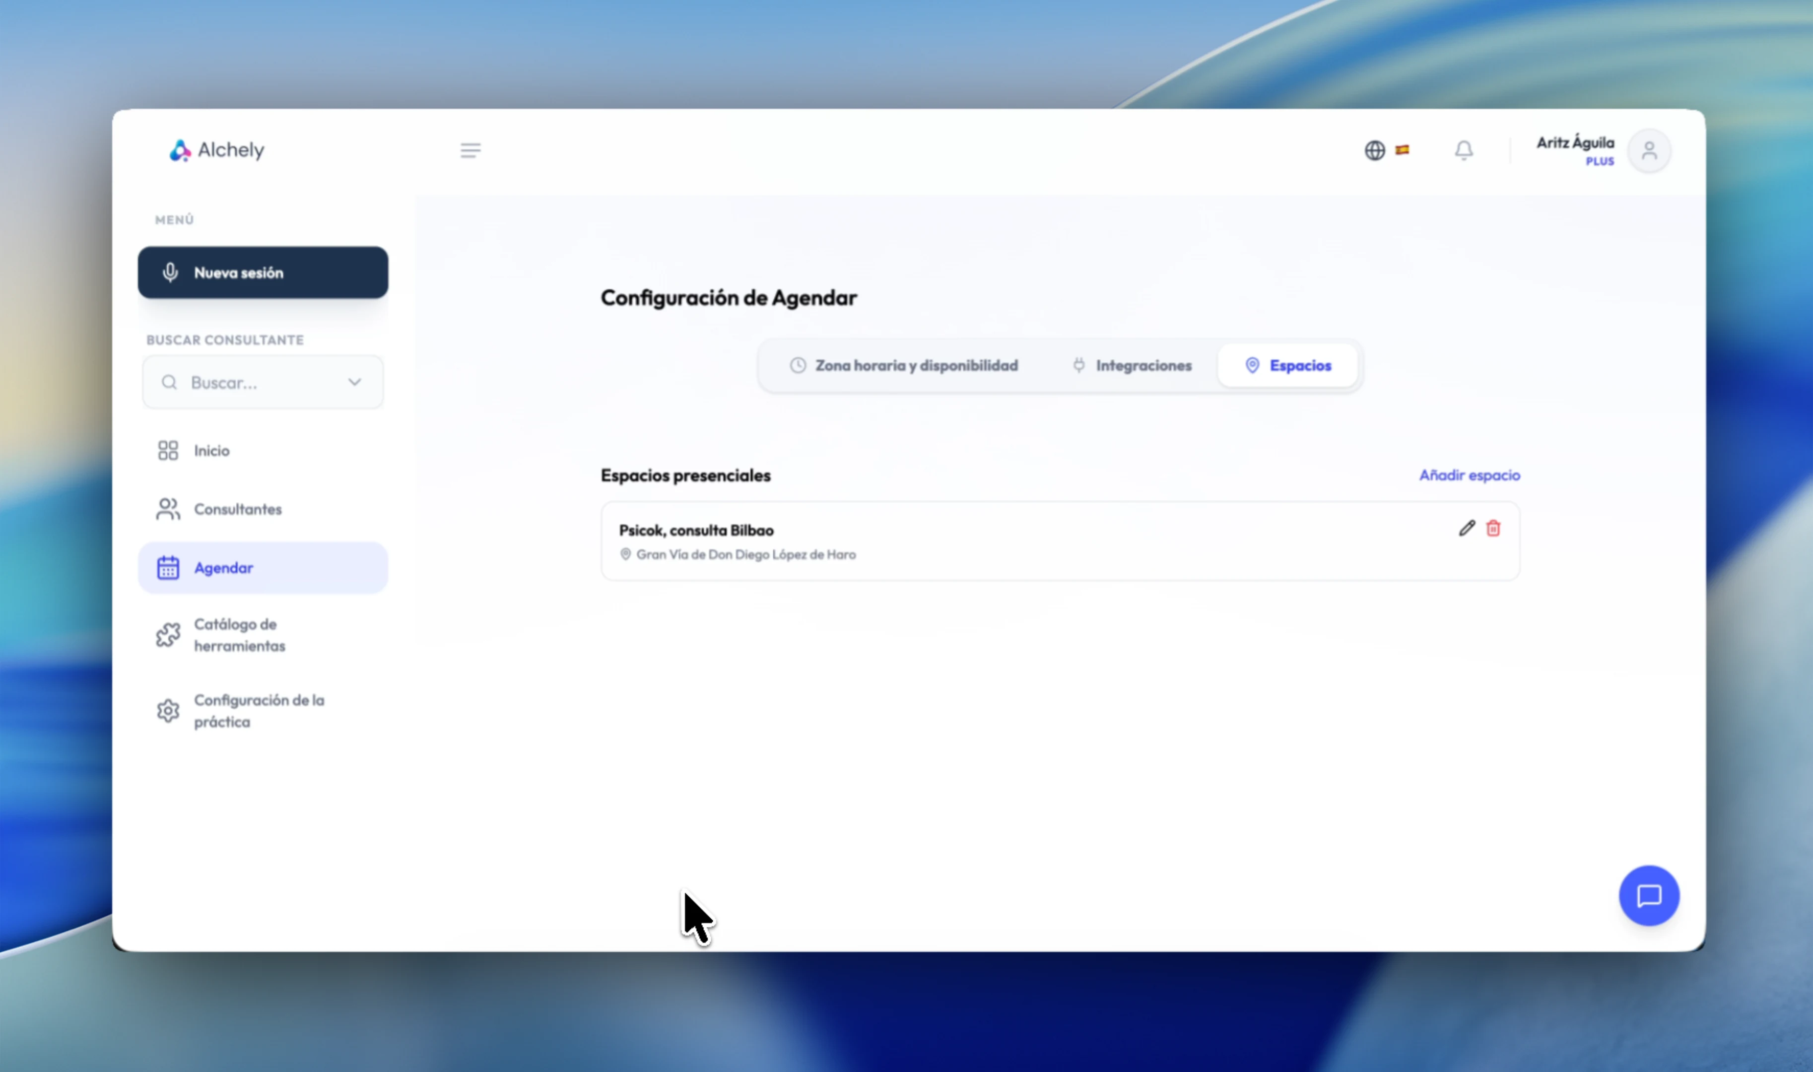Delete Psicok, consulta Bilbao space
Screen dimensions: 1813x1072
point(1492,529)
